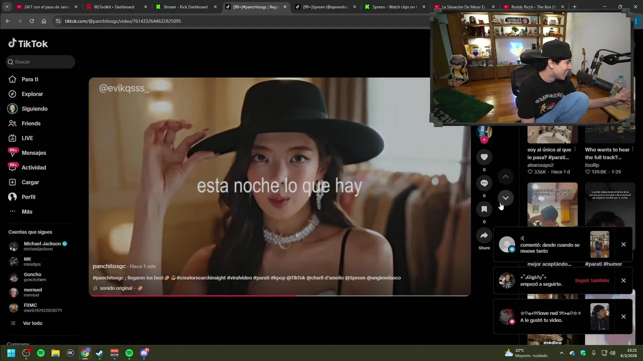This screenshot has width=643, height=361.
Task: Dismiss the 'empezó a seguirte' notification
Action: pyautogui.click(x=623, y=281)
